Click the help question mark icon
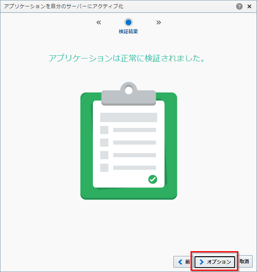The height and width of the screenshot is (272, 257). (x=239, y=6)
